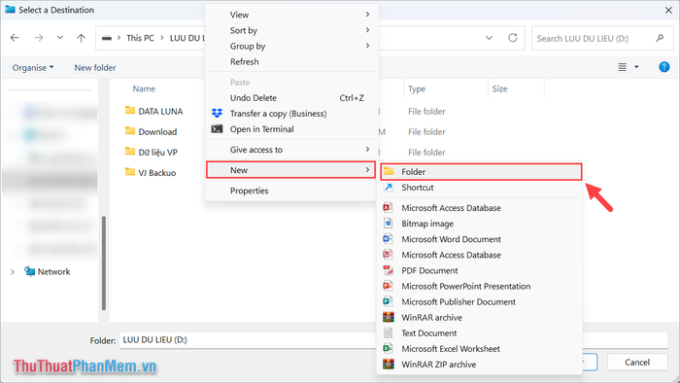
Task: Expand the Recent locations chevron
Action: coord(60,38)
